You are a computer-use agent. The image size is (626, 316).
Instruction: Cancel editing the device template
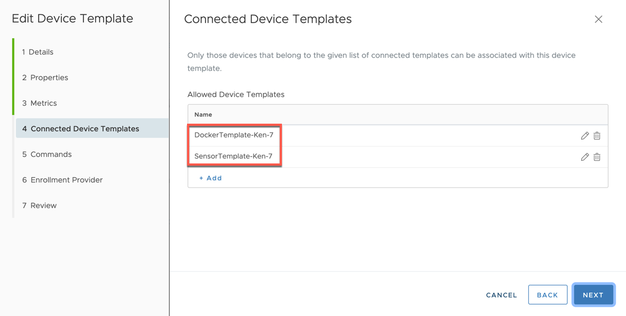coord(501,295)
